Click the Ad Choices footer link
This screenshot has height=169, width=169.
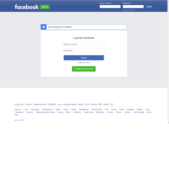click(139, 112)
